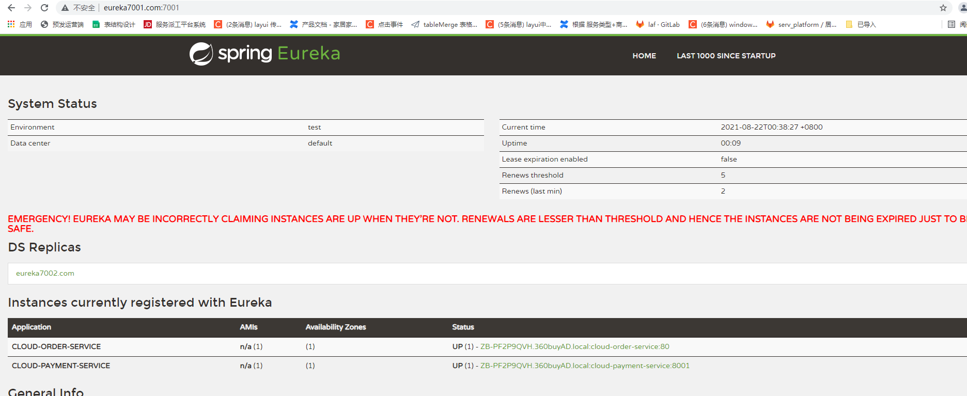This screenshot has height=396, width=967.
Task: Open the 点击事件 bookmark
Action: pyautogui.click(x=384, y=24)
